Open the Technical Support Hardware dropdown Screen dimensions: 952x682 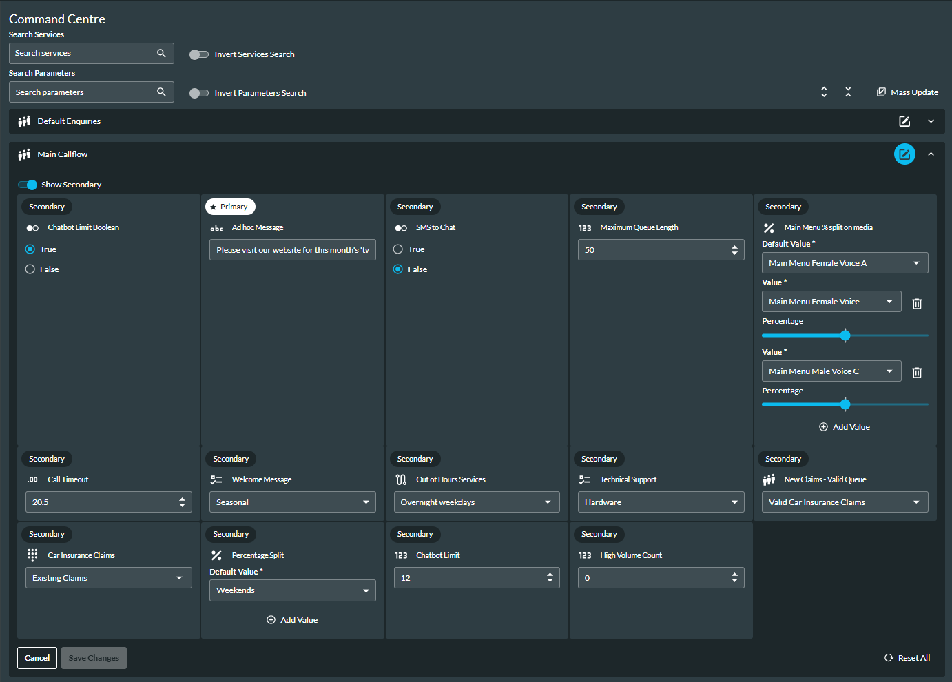tap(661, 502)
